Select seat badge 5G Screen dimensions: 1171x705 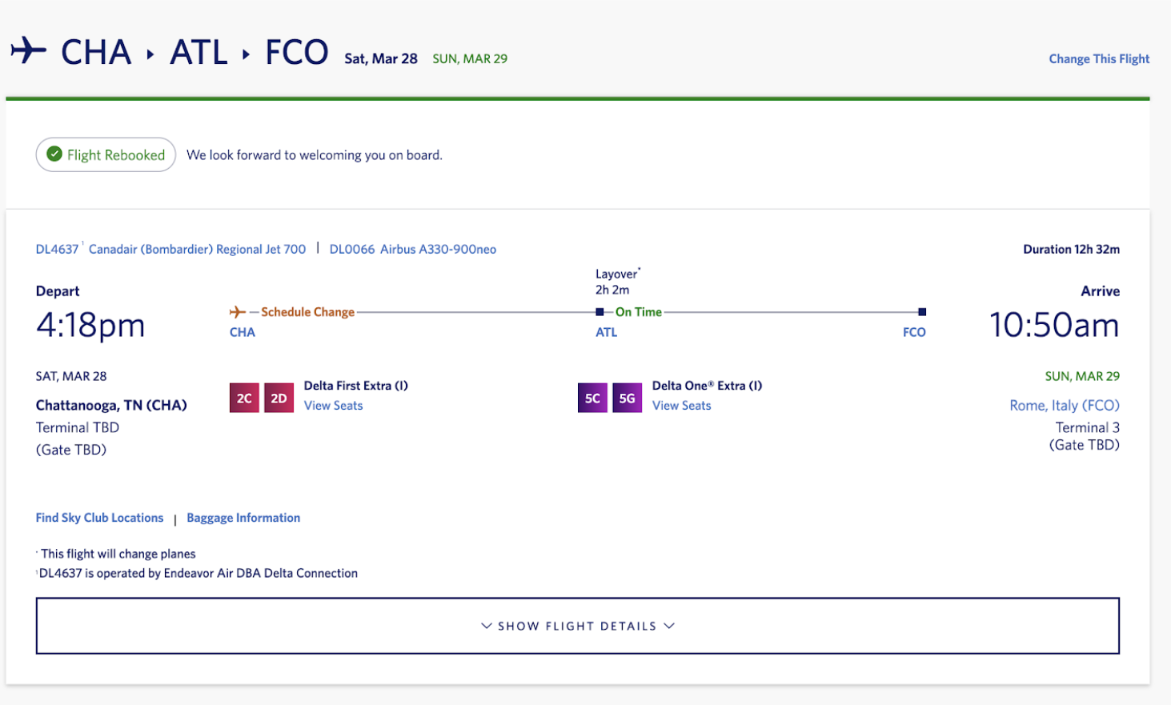[x=627, y=398]
